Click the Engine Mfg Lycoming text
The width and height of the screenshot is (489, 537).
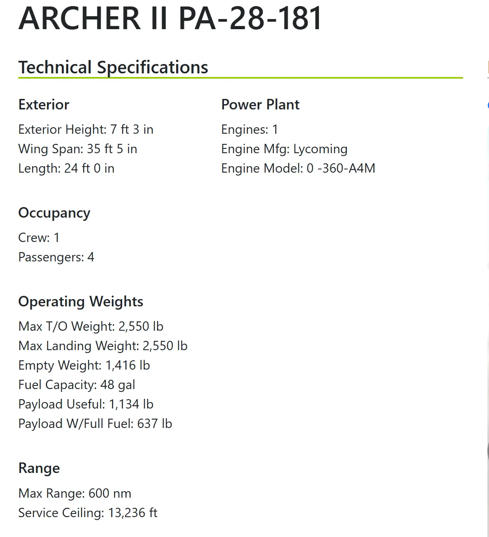284,149
